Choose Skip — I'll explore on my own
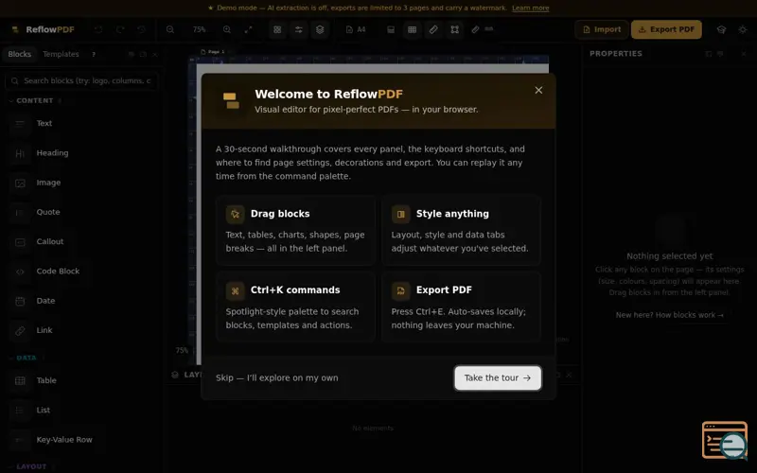 [x=276, y=377]
